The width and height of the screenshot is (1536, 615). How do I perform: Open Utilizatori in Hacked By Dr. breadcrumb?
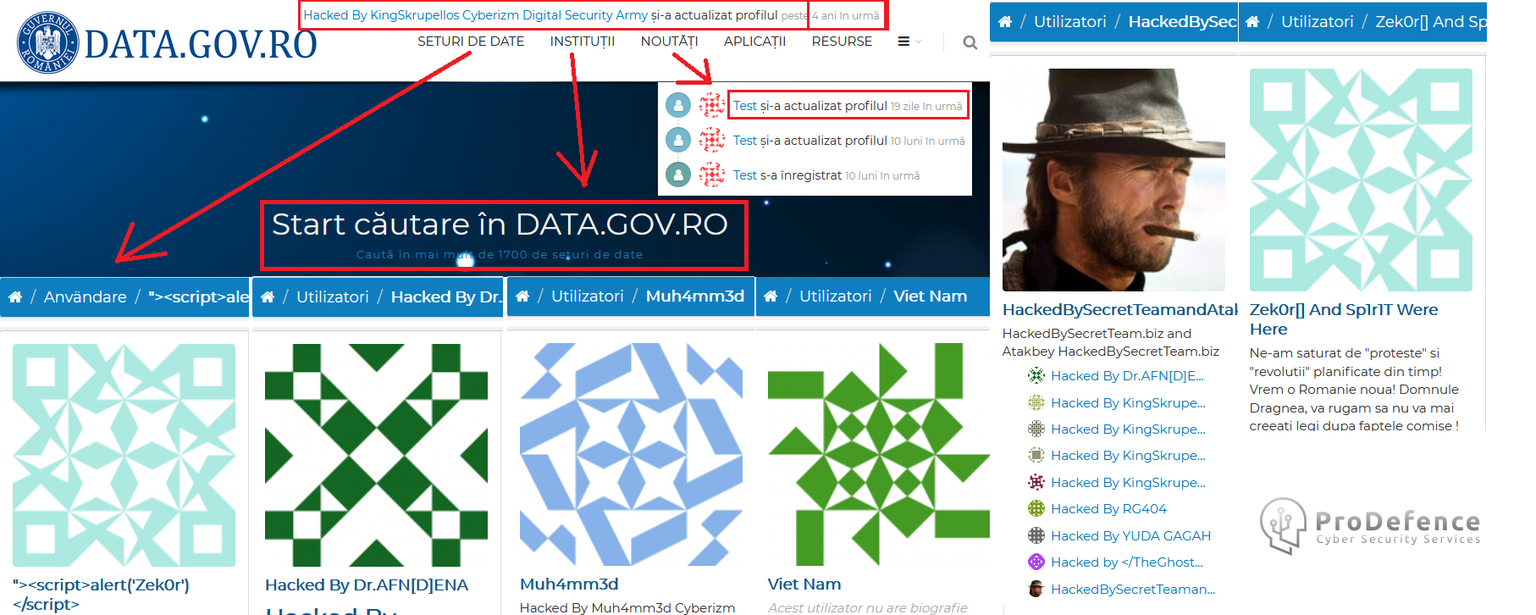pos(333,297)
